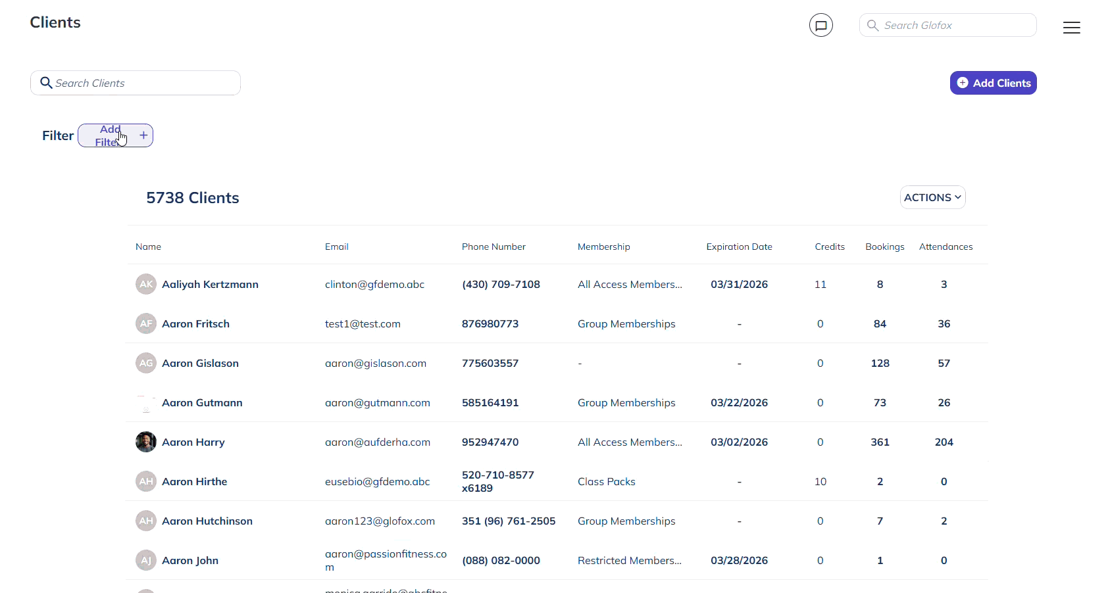Open client Aaron Harry

tap(193, 442)
